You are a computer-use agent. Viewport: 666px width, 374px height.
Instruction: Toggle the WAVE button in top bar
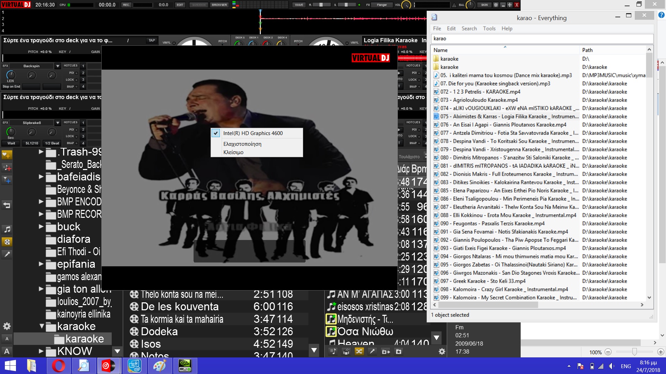point(299,5)
